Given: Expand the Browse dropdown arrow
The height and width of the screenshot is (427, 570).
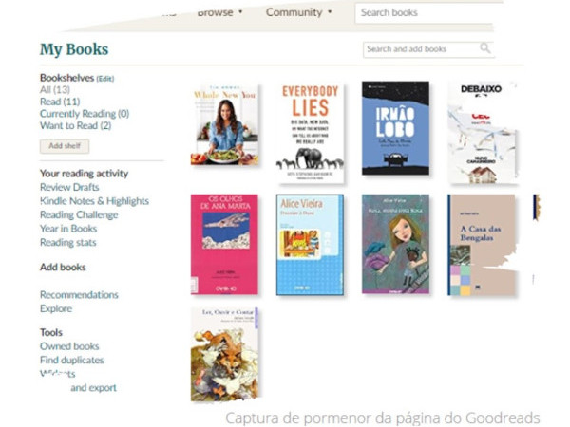Looking at the screenshot, I should (240, 12).
